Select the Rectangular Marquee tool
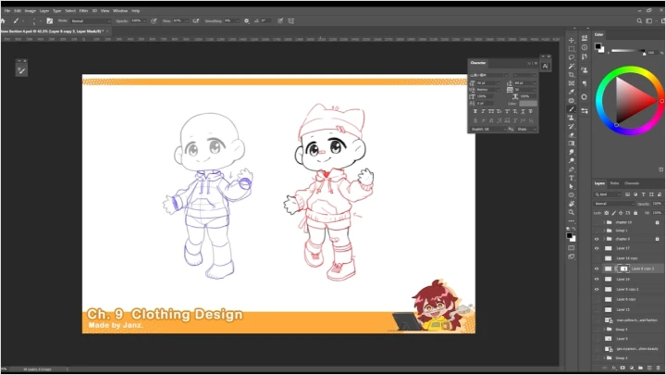Image resolution: width=666 pixels, height=375 pixels. point(572,49)
